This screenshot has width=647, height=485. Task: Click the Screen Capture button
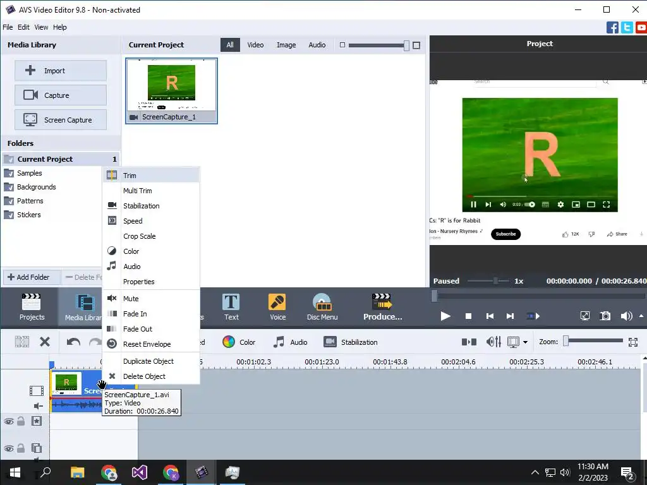(61, 120)
